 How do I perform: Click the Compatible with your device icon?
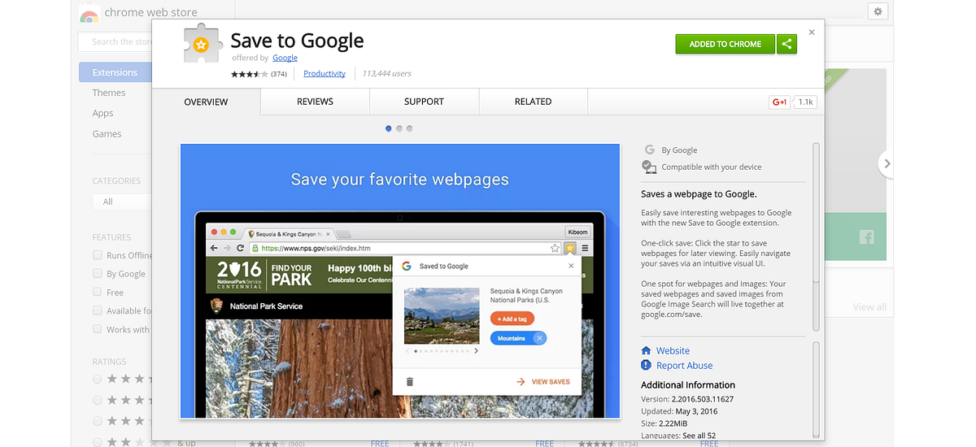(x=649, y=167)
